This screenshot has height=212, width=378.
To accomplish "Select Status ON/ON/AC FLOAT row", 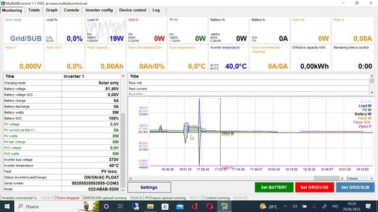I will pyautogui.click(x=61, y=177).
